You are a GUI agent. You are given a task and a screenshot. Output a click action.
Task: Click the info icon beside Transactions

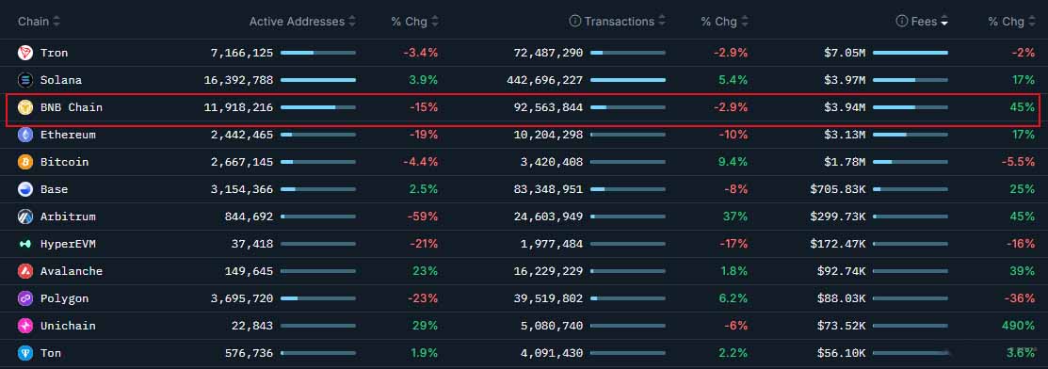click(574, 22)
